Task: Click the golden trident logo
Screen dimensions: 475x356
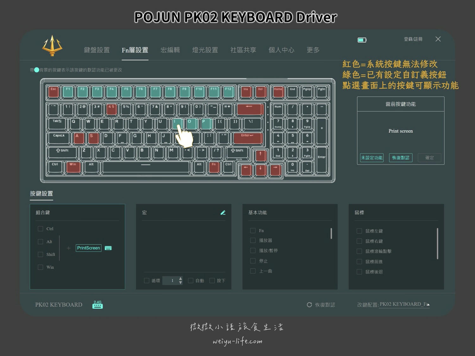Action: [x=52, y=46]
